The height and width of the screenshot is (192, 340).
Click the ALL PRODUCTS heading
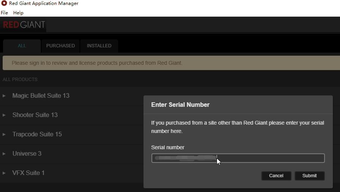click(x=20, y=80)
